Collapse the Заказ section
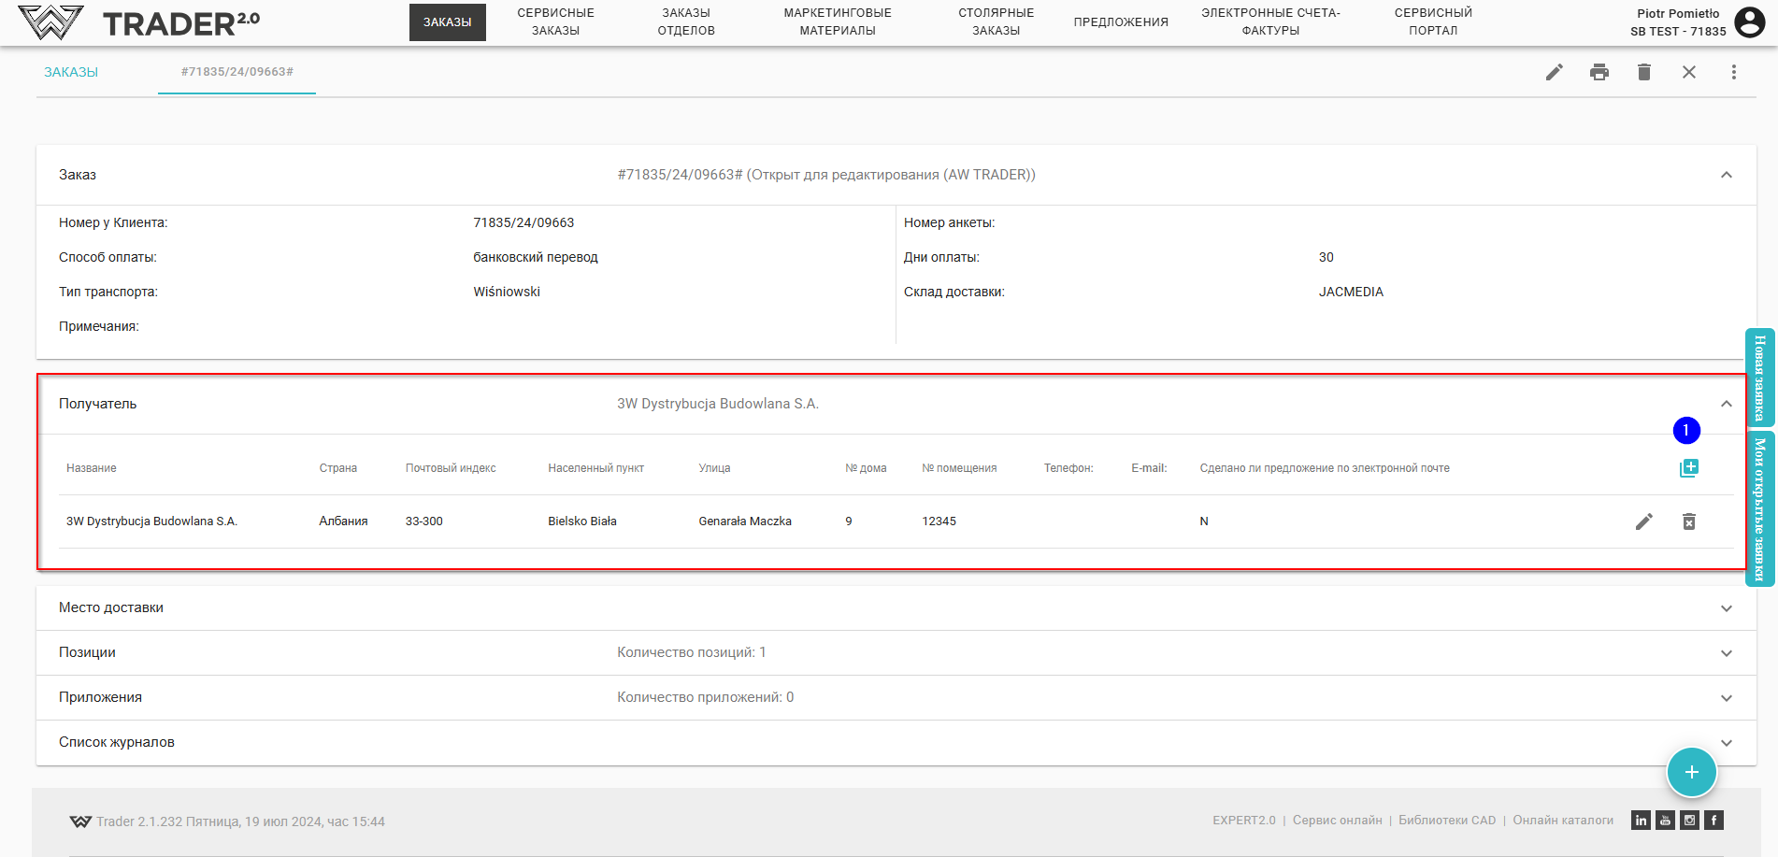The height and width of the screenshot is (857, 1778). point(1726,175)
